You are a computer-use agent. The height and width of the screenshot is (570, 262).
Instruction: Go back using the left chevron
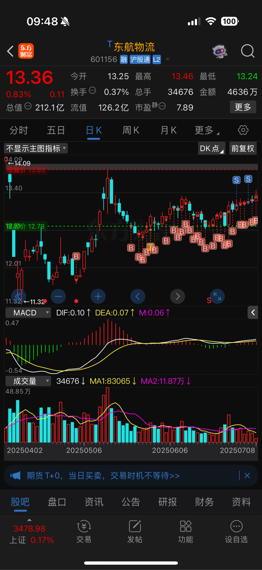[10, 52]
